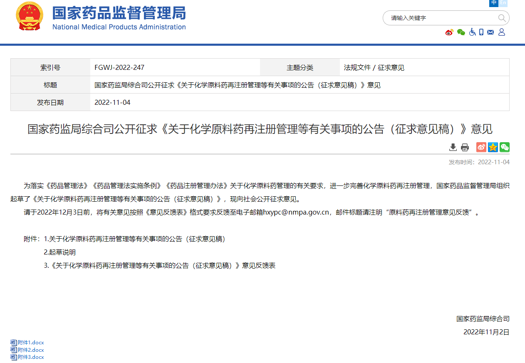Download 附件3.docx attachment
Viewport: 525px width, 363px height.
tap(31, 357)
